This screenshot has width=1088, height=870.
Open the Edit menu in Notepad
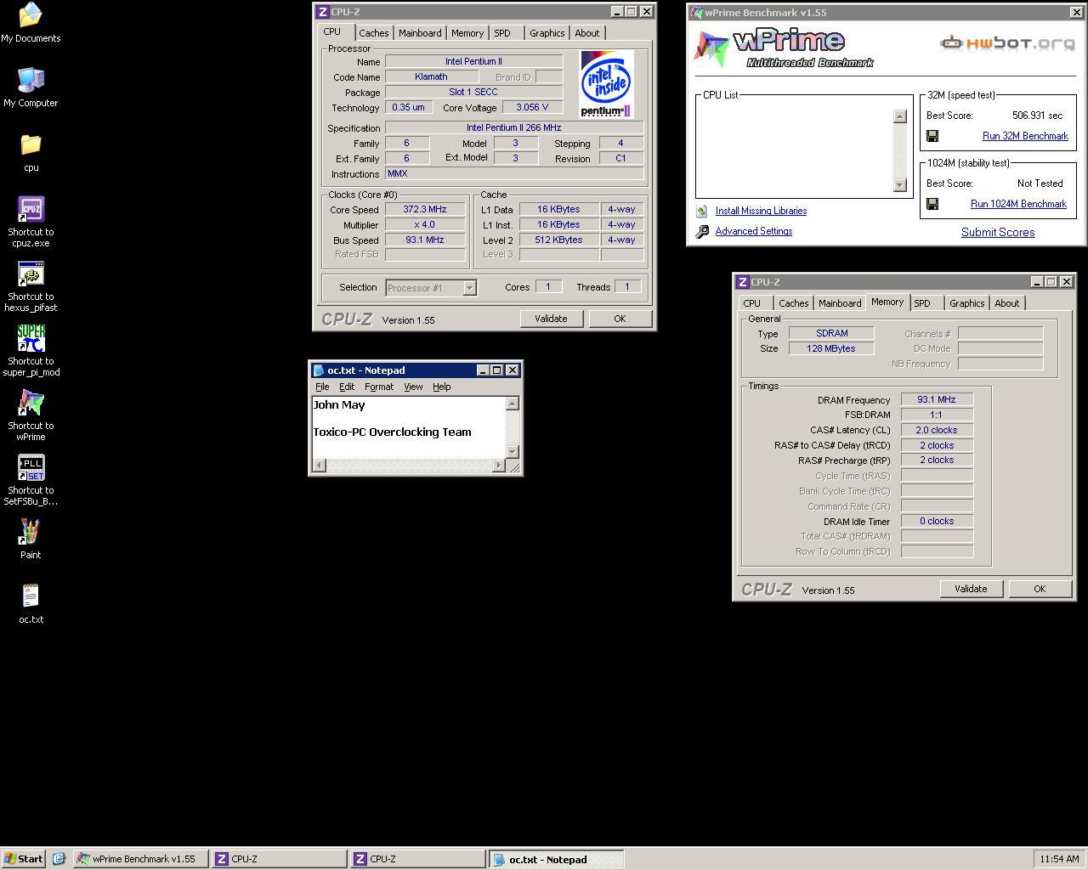tap(347, 387)
